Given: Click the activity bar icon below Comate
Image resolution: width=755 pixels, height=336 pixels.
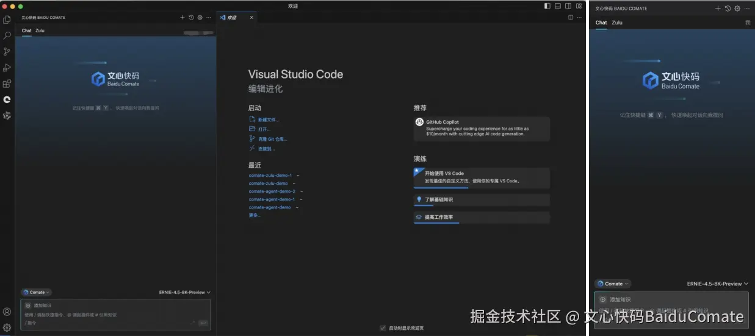Looking at the screenshot, I should [x=7, y=115].
